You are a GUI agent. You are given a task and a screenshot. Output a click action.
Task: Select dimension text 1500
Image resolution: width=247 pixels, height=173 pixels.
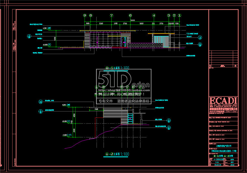pos(88,24)
